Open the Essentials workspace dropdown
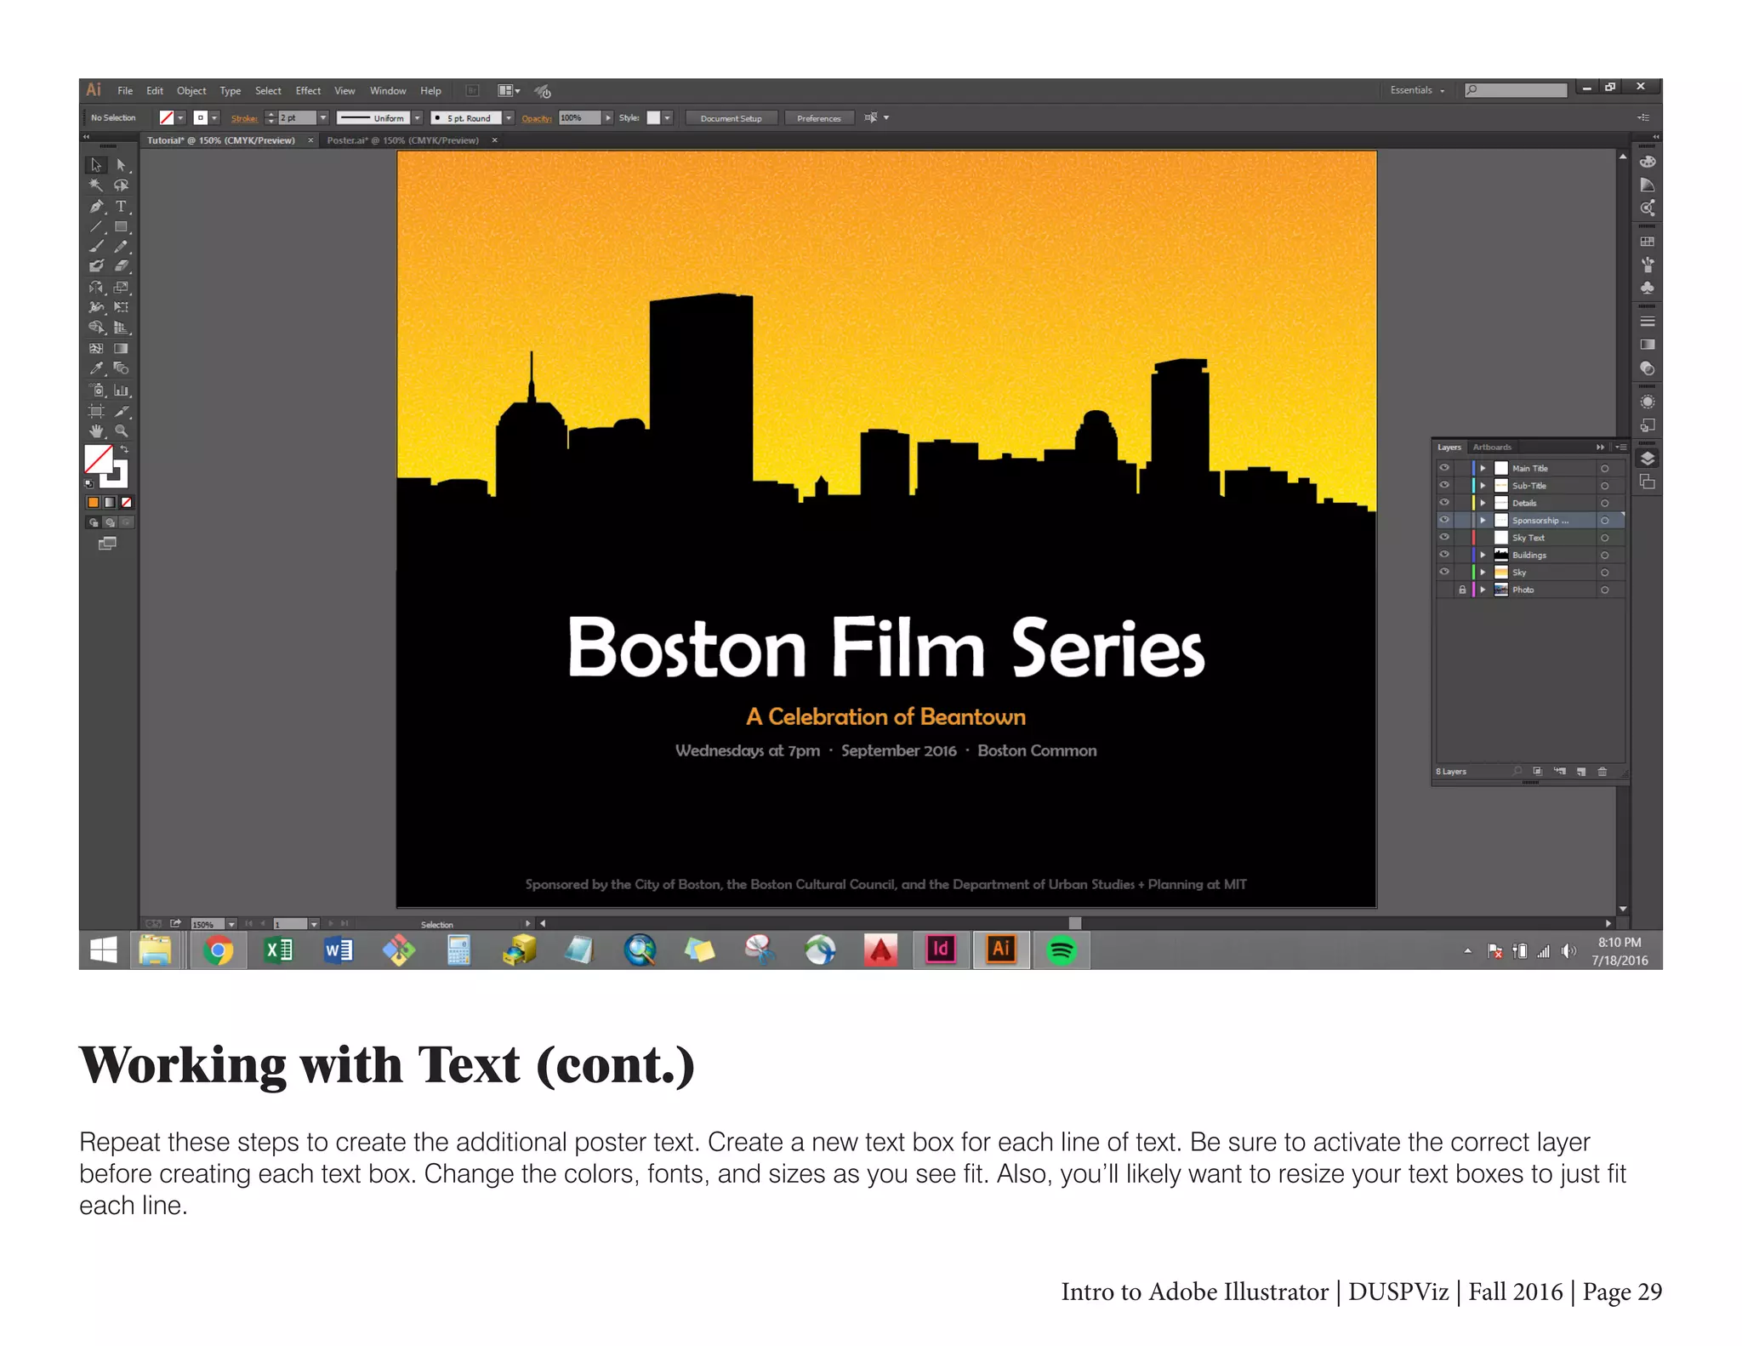The image size is (1742, 1346). point(1417,90)
